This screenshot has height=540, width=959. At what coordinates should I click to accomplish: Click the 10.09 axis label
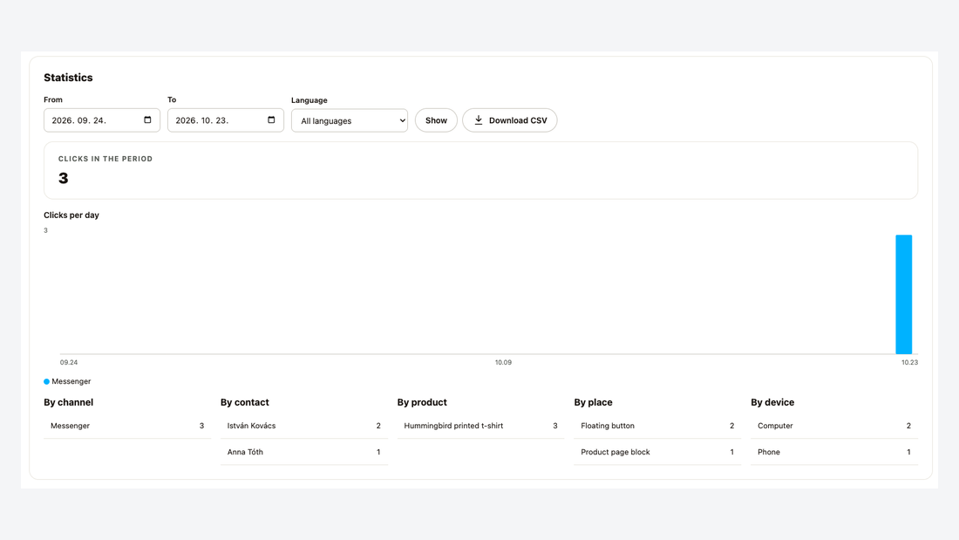pos(503,362)
